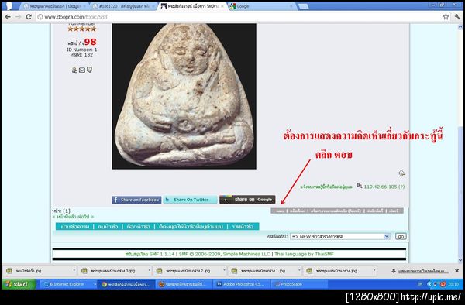
Task: Click the email envelope icon under the ID number
Action: [x=82, y=70]
